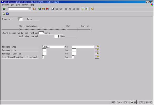154x105 pixels.
Task: Click the red Cancel icon
Action: (48, 9)
